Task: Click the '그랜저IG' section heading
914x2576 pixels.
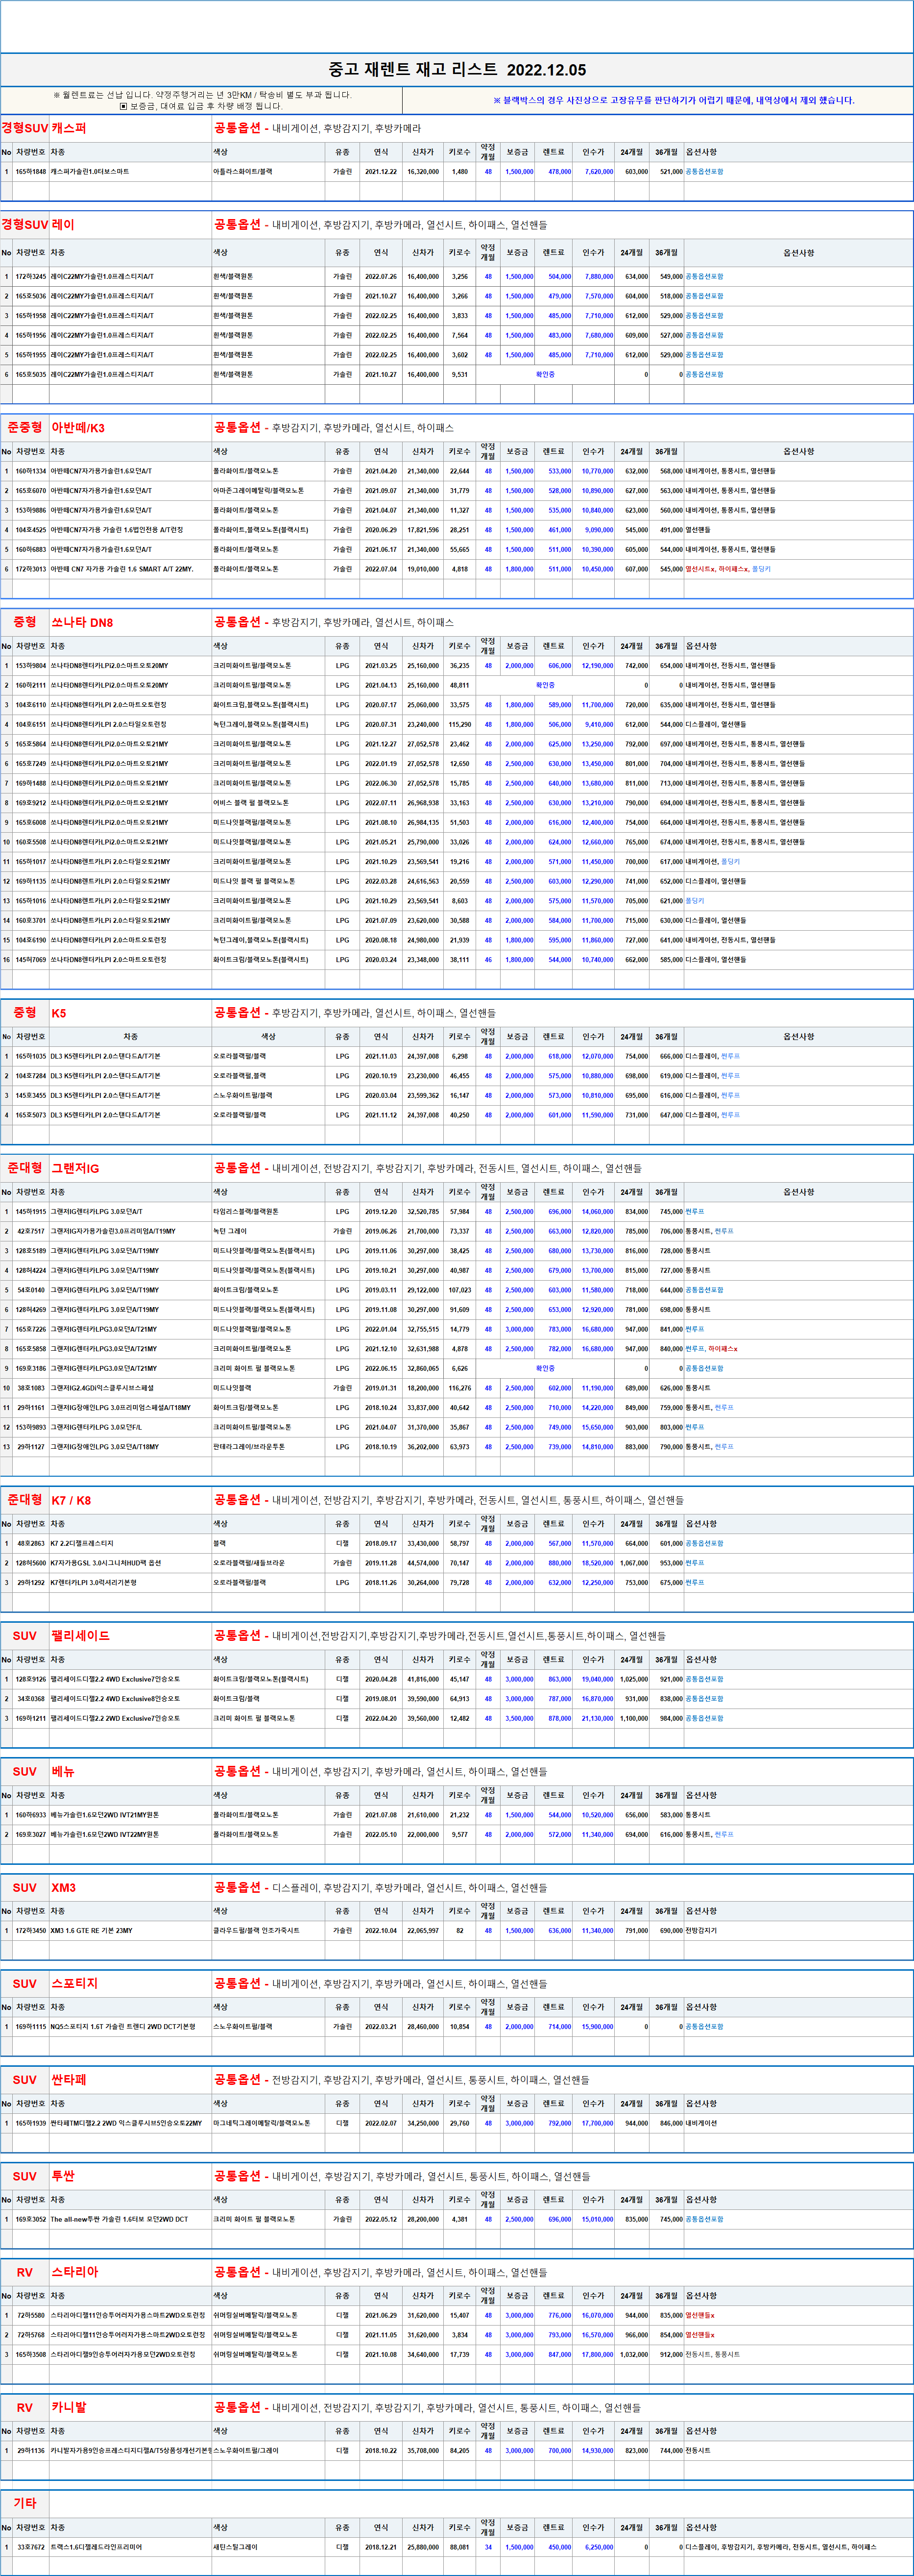Action: point(75,1168)
